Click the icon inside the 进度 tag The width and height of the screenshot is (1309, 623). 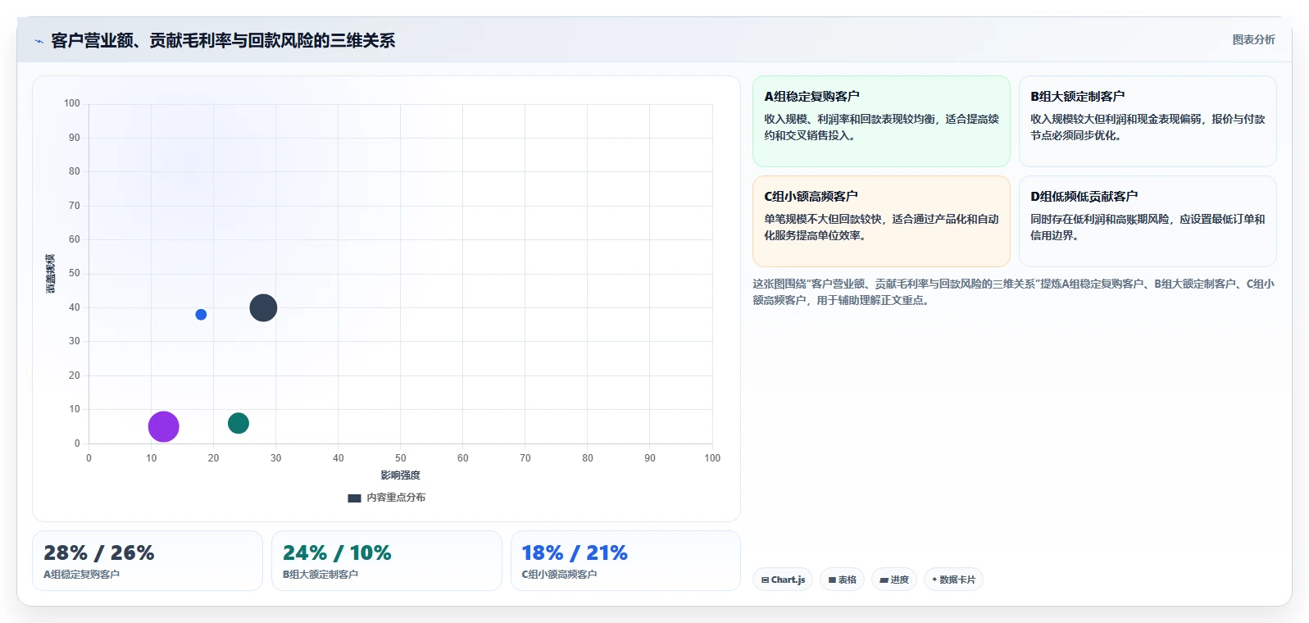(884, 580)
